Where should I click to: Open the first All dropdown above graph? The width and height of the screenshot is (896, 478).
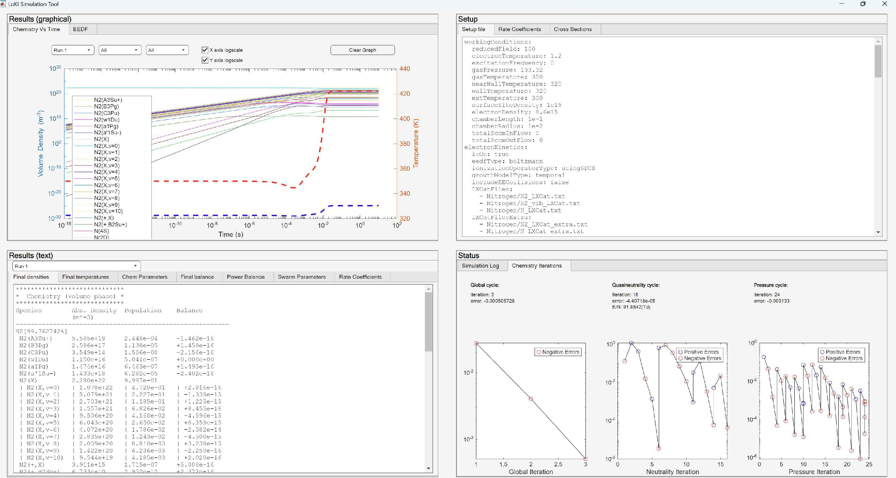pyautogui.click(x=120, y=50)
